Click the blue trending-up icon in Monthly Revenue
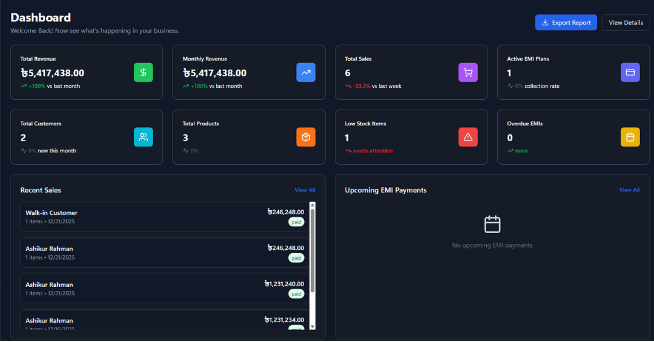Screen dimensions: 654x342 (306, 72)
